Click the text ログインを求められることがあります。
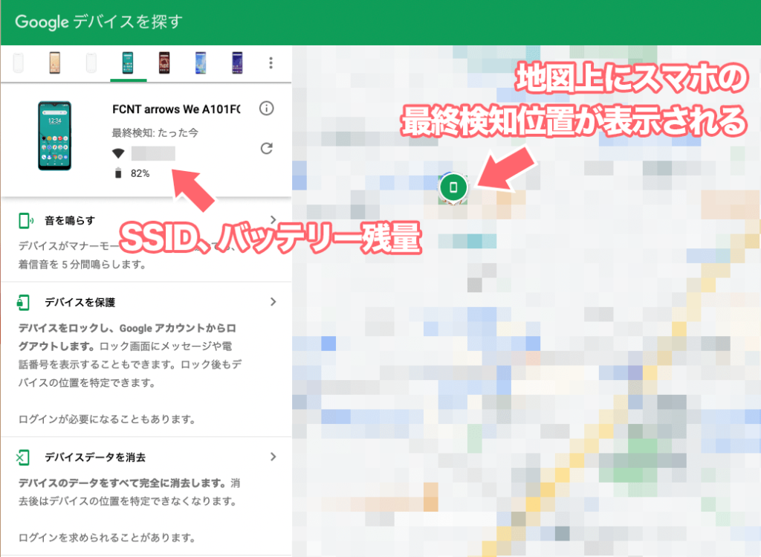Image resolution: width=761 pixels, height=557 pixels. click(x=107, y=538)
